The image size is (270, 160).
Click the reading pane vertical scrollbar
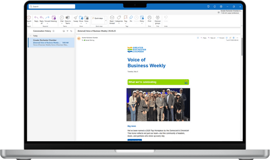pyautogui.click(x=242, y=46)
